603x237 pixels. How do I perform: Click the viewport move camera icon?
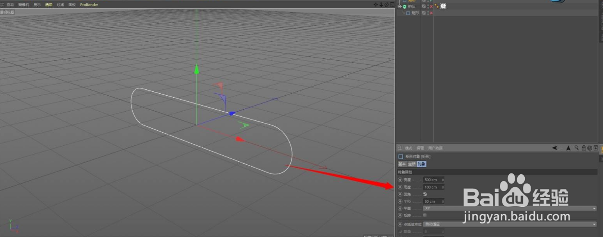point(376,5)
